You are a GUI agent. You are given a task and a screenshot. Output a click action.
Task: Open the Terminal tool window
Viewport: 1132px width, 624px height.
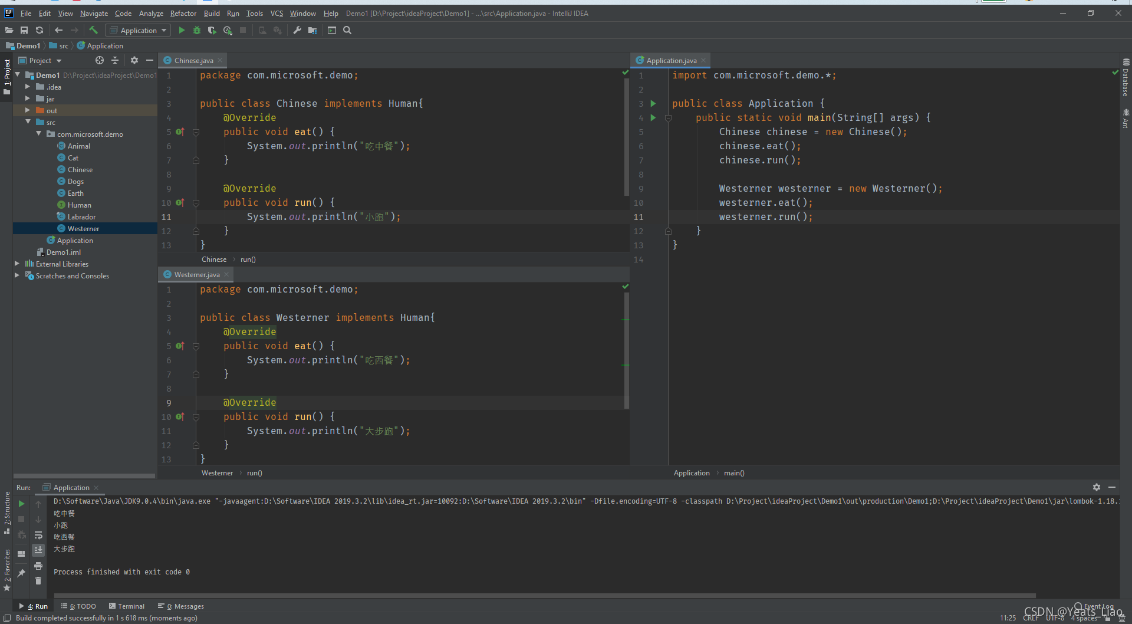click(127, 606)
